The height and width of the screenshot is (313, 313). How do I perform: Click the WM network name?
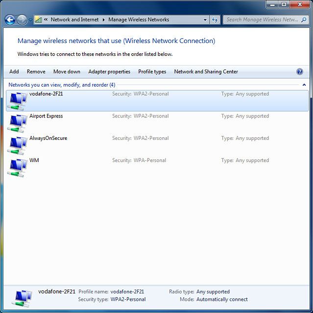tap(34, 160)
